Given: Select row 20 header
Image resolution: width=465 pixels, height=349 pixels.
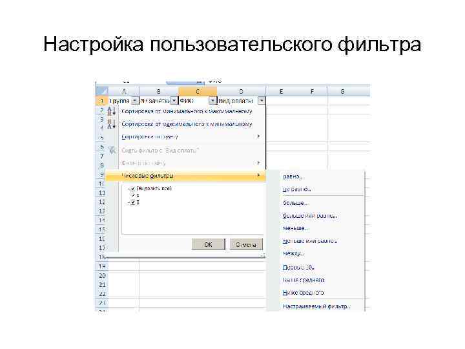Looking at the screenshot, I should pos(102,275).
